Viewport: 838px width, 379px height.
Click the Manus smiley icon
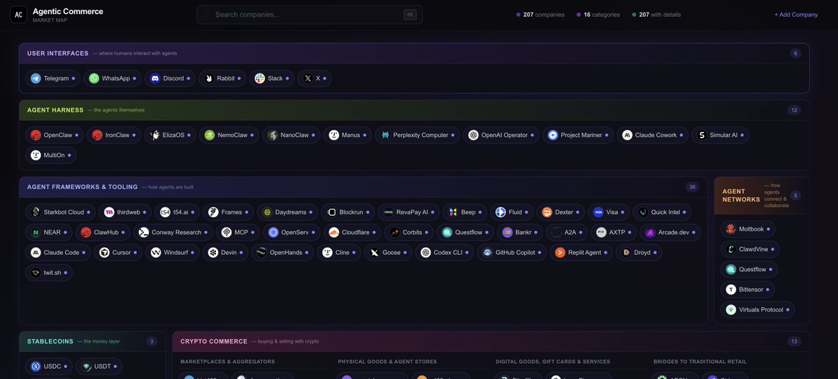[334, 135]
